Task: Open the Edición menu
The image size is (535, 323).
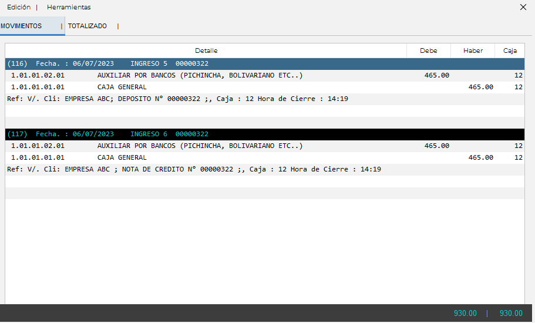Action: pyautogui.click(x=19, y=7)
